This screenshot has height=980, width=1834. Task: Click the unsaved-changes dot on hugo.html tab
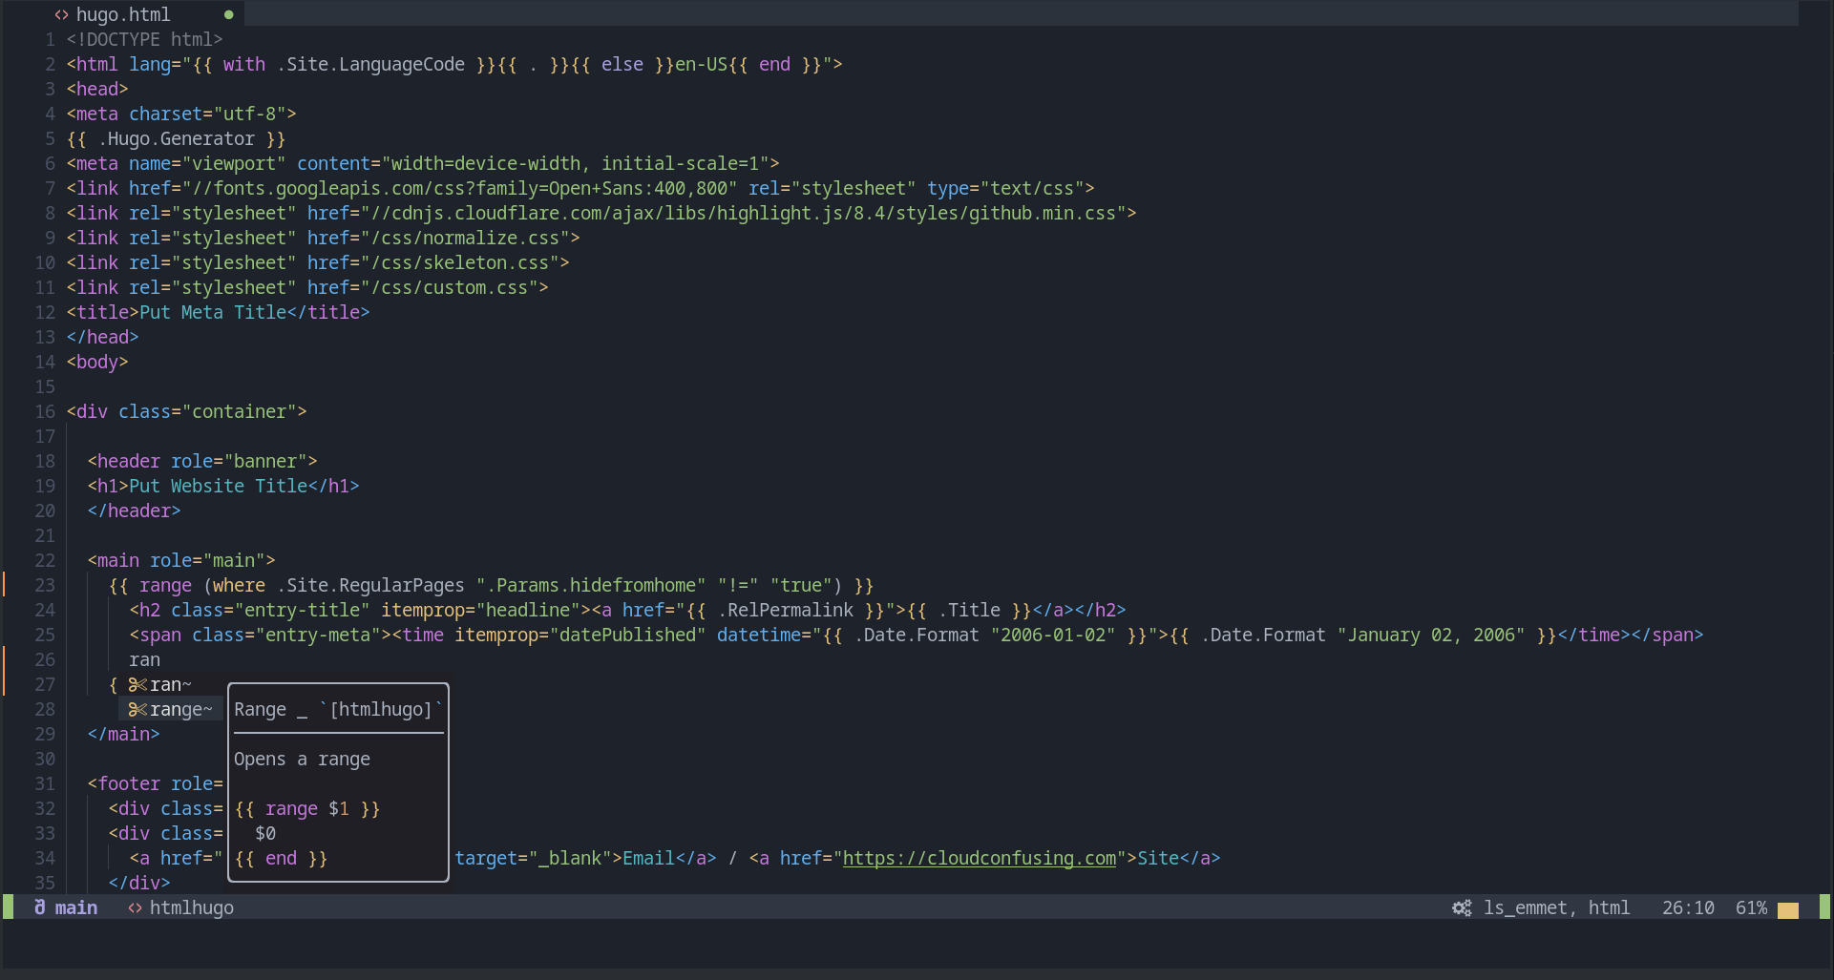228,14
